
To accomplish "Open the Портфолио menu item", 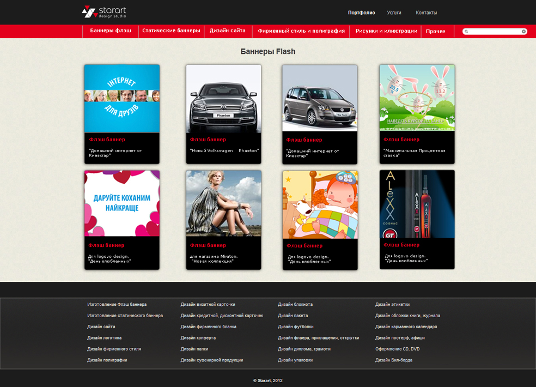I will tap(361, 13).
